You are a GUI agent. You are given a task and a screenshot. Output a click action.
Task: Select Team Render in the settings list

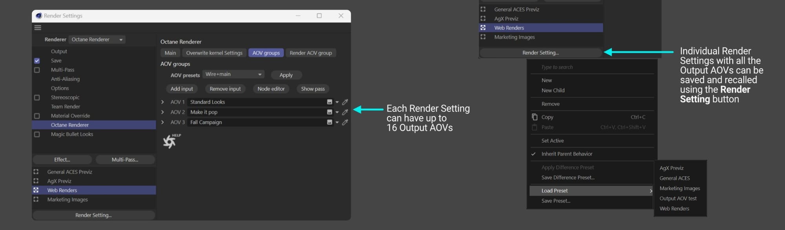[x=66, y=107]
